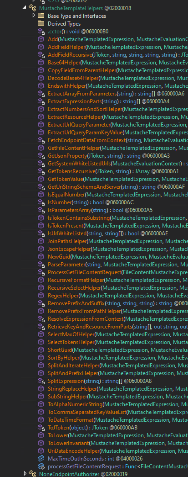Open the ExtractExpressionParts method
Screen dimensions: 188x477
74,101
